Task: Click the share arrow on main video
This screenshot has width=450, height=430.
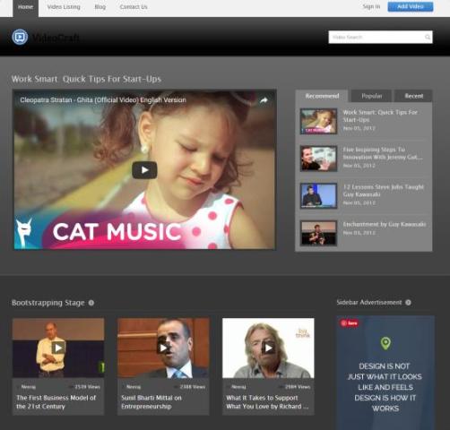Action: click(x=264, y=100)
